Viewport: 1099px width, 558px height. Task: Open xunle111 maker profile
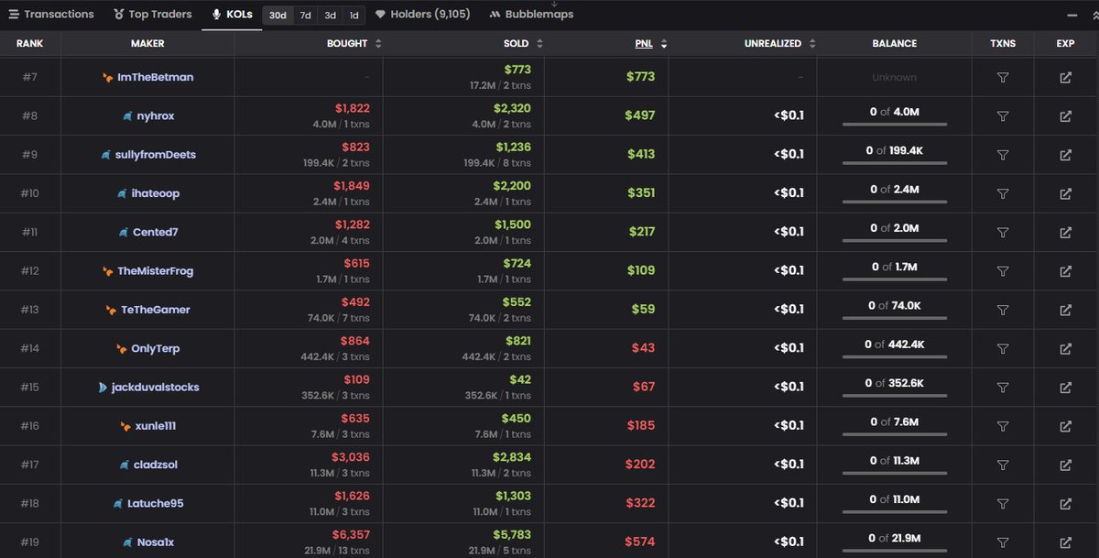coord(147,426)
